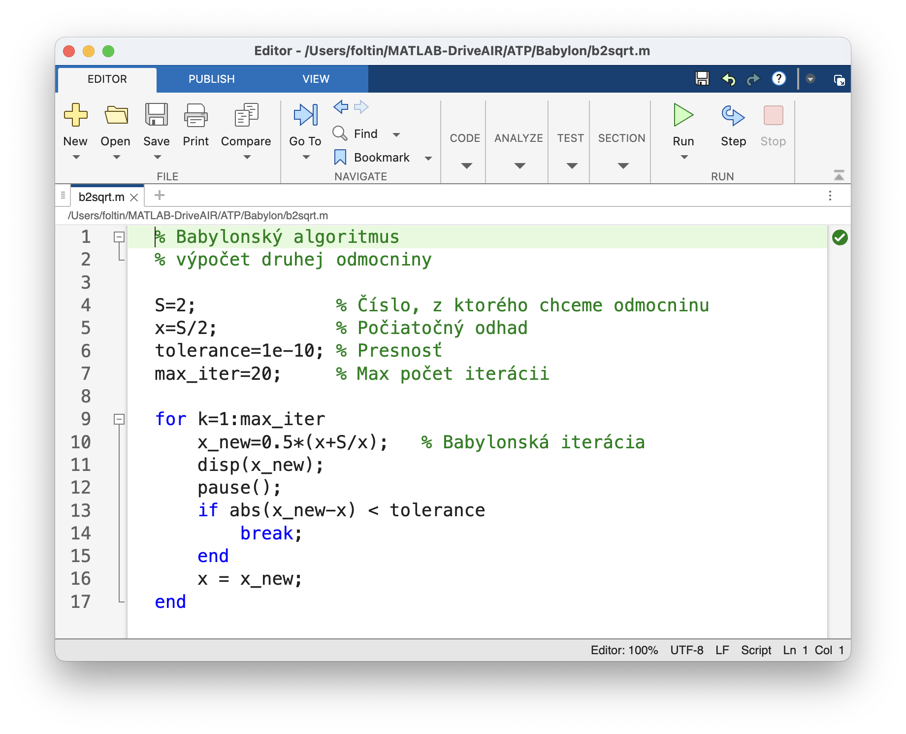Expand the Bookmark dropdown arrow

(428, 158)
